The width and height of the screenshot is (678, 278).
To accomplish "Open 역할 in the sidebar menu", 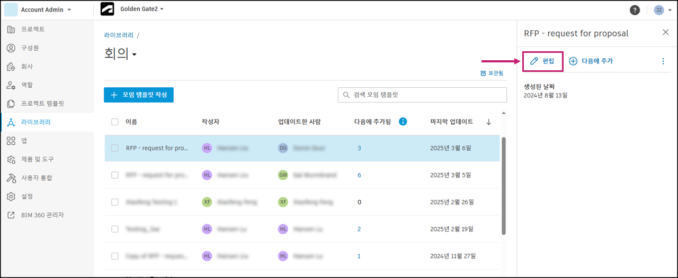I will click(27, 85).
